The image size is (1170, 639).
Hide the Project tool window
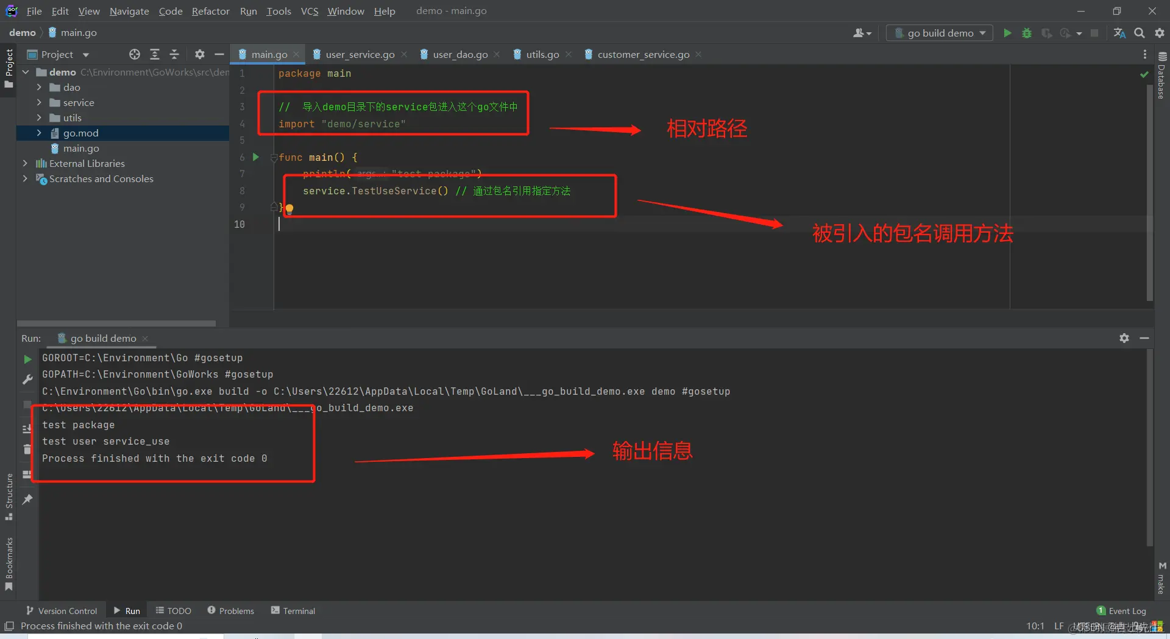pos(219,54)
